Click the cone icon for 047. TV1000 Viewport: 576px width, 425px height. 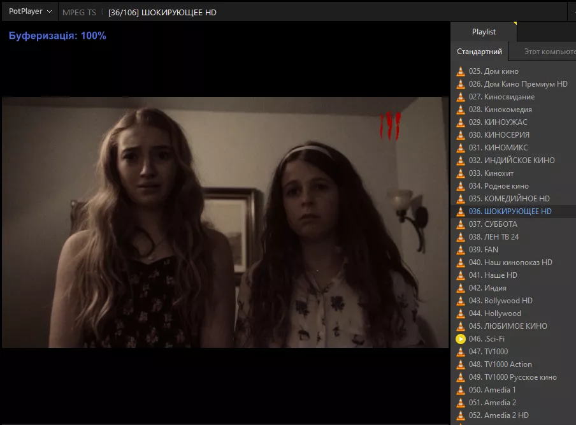(x=460, y=352)
